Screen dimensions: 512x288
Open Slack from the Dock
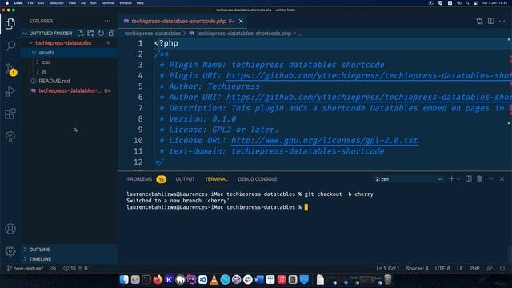[248, 280]
